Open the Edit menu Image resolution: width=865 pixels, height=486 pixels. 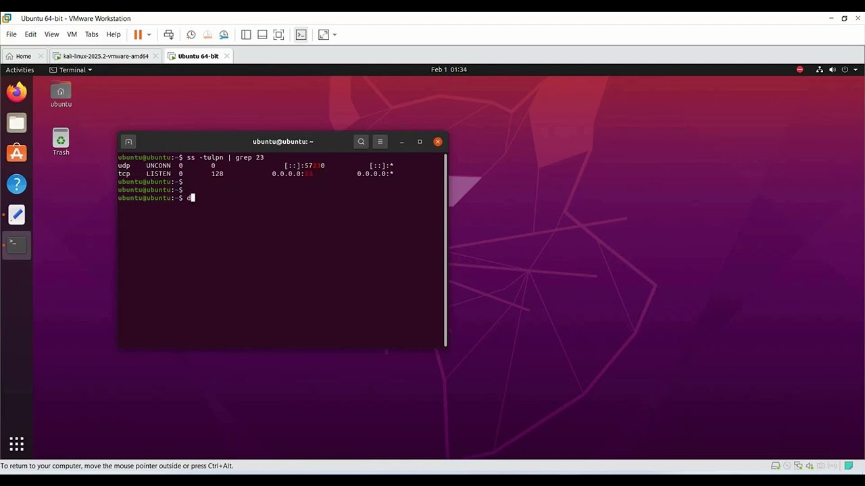point(30,34)
